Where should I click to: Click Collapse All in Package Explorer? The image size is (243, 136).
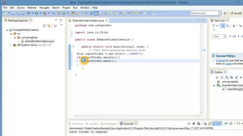pyautogui.click(x=44, y=26)
